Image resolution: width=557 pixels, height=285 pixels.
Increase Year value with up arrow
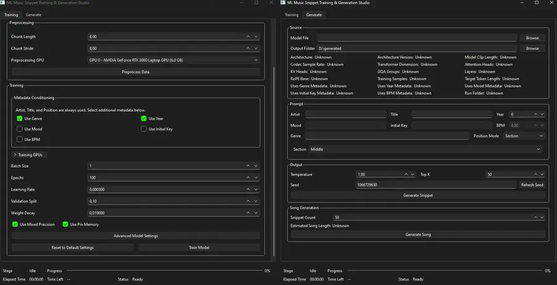pos(535,114)
